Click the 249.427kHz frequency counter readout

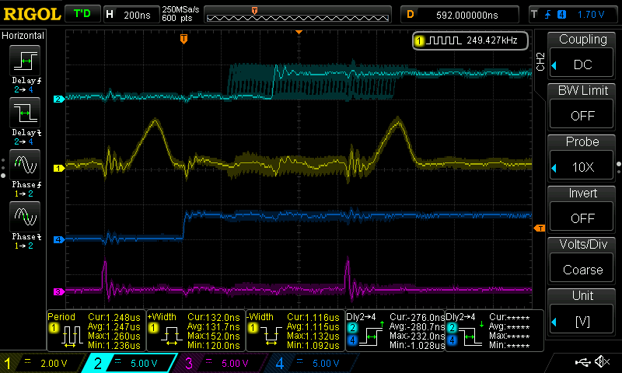pos(492,40)
